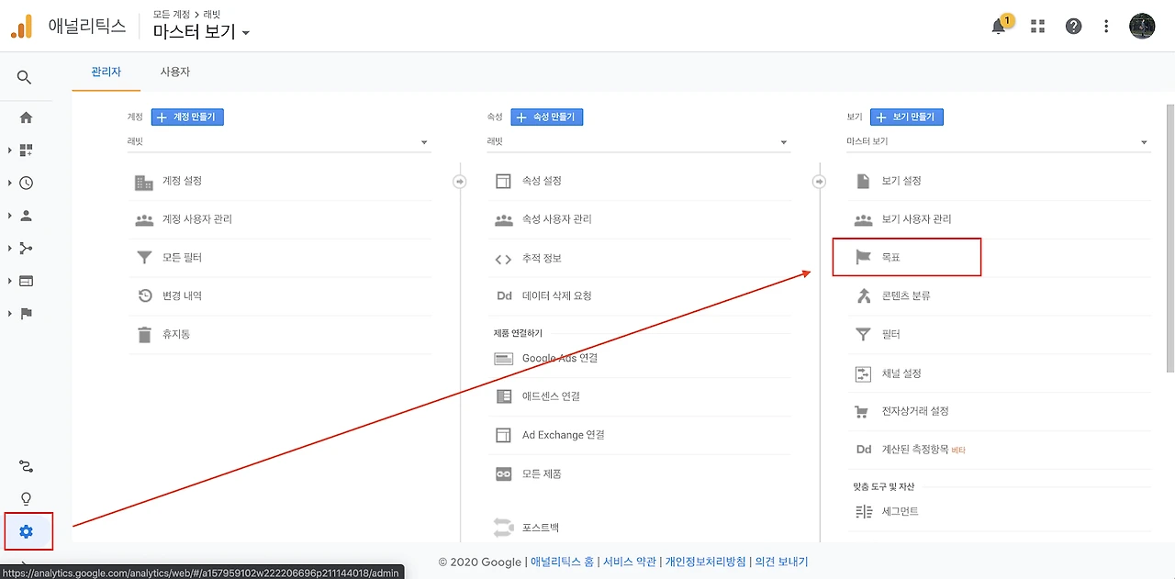The height and width of the screenshot is (579, 1175).
Task: Click the Analytics logo icon
Action: 21,27
